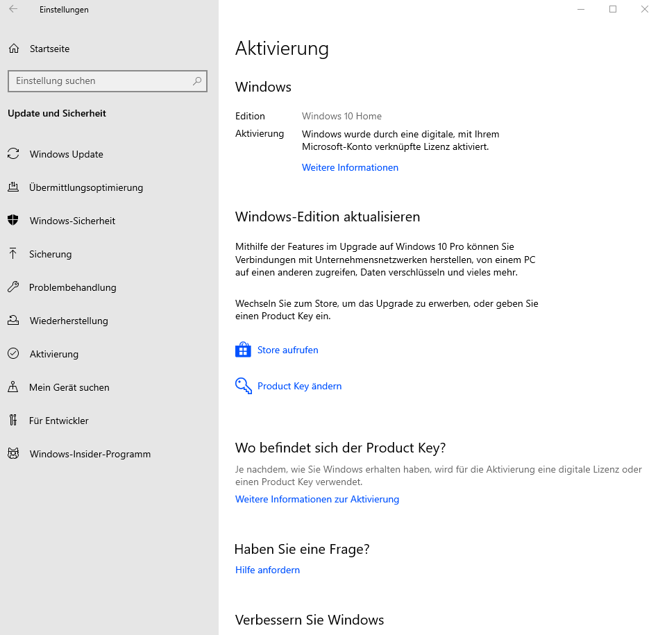Click the Übermittlungsoptimierung icon

pos(13,187)
